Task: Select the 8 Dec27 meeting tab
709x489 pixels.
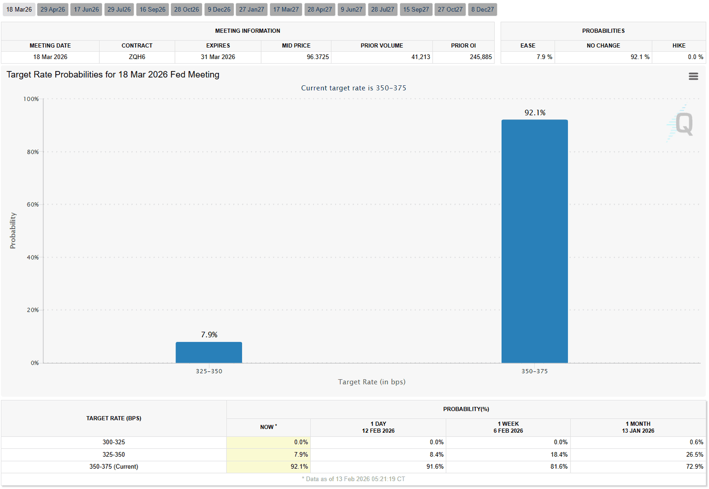Action: 482,10
